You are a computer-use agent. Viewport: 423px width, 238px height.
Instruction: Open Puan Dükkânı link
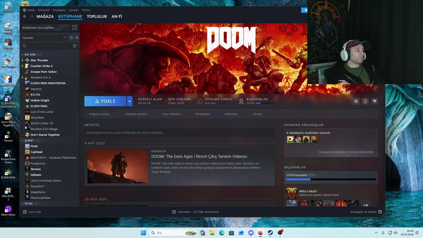[x=171, y=114]
